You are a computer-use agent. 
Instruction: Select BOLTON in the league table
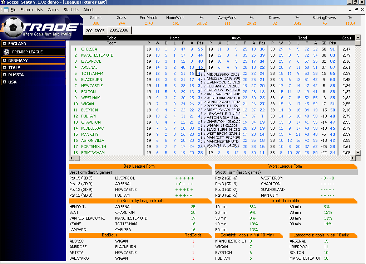[89, 92]
